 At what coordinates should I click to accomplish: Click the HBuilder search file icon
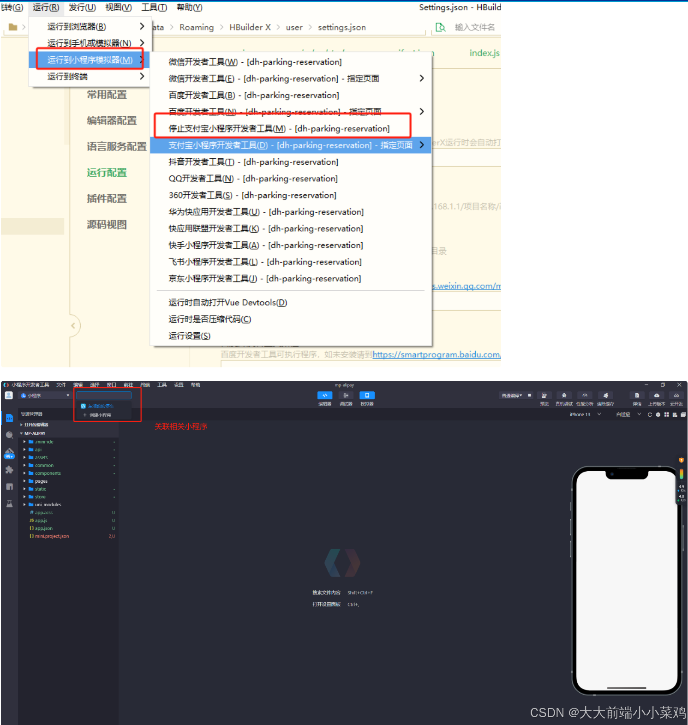[x=441, y=27]
